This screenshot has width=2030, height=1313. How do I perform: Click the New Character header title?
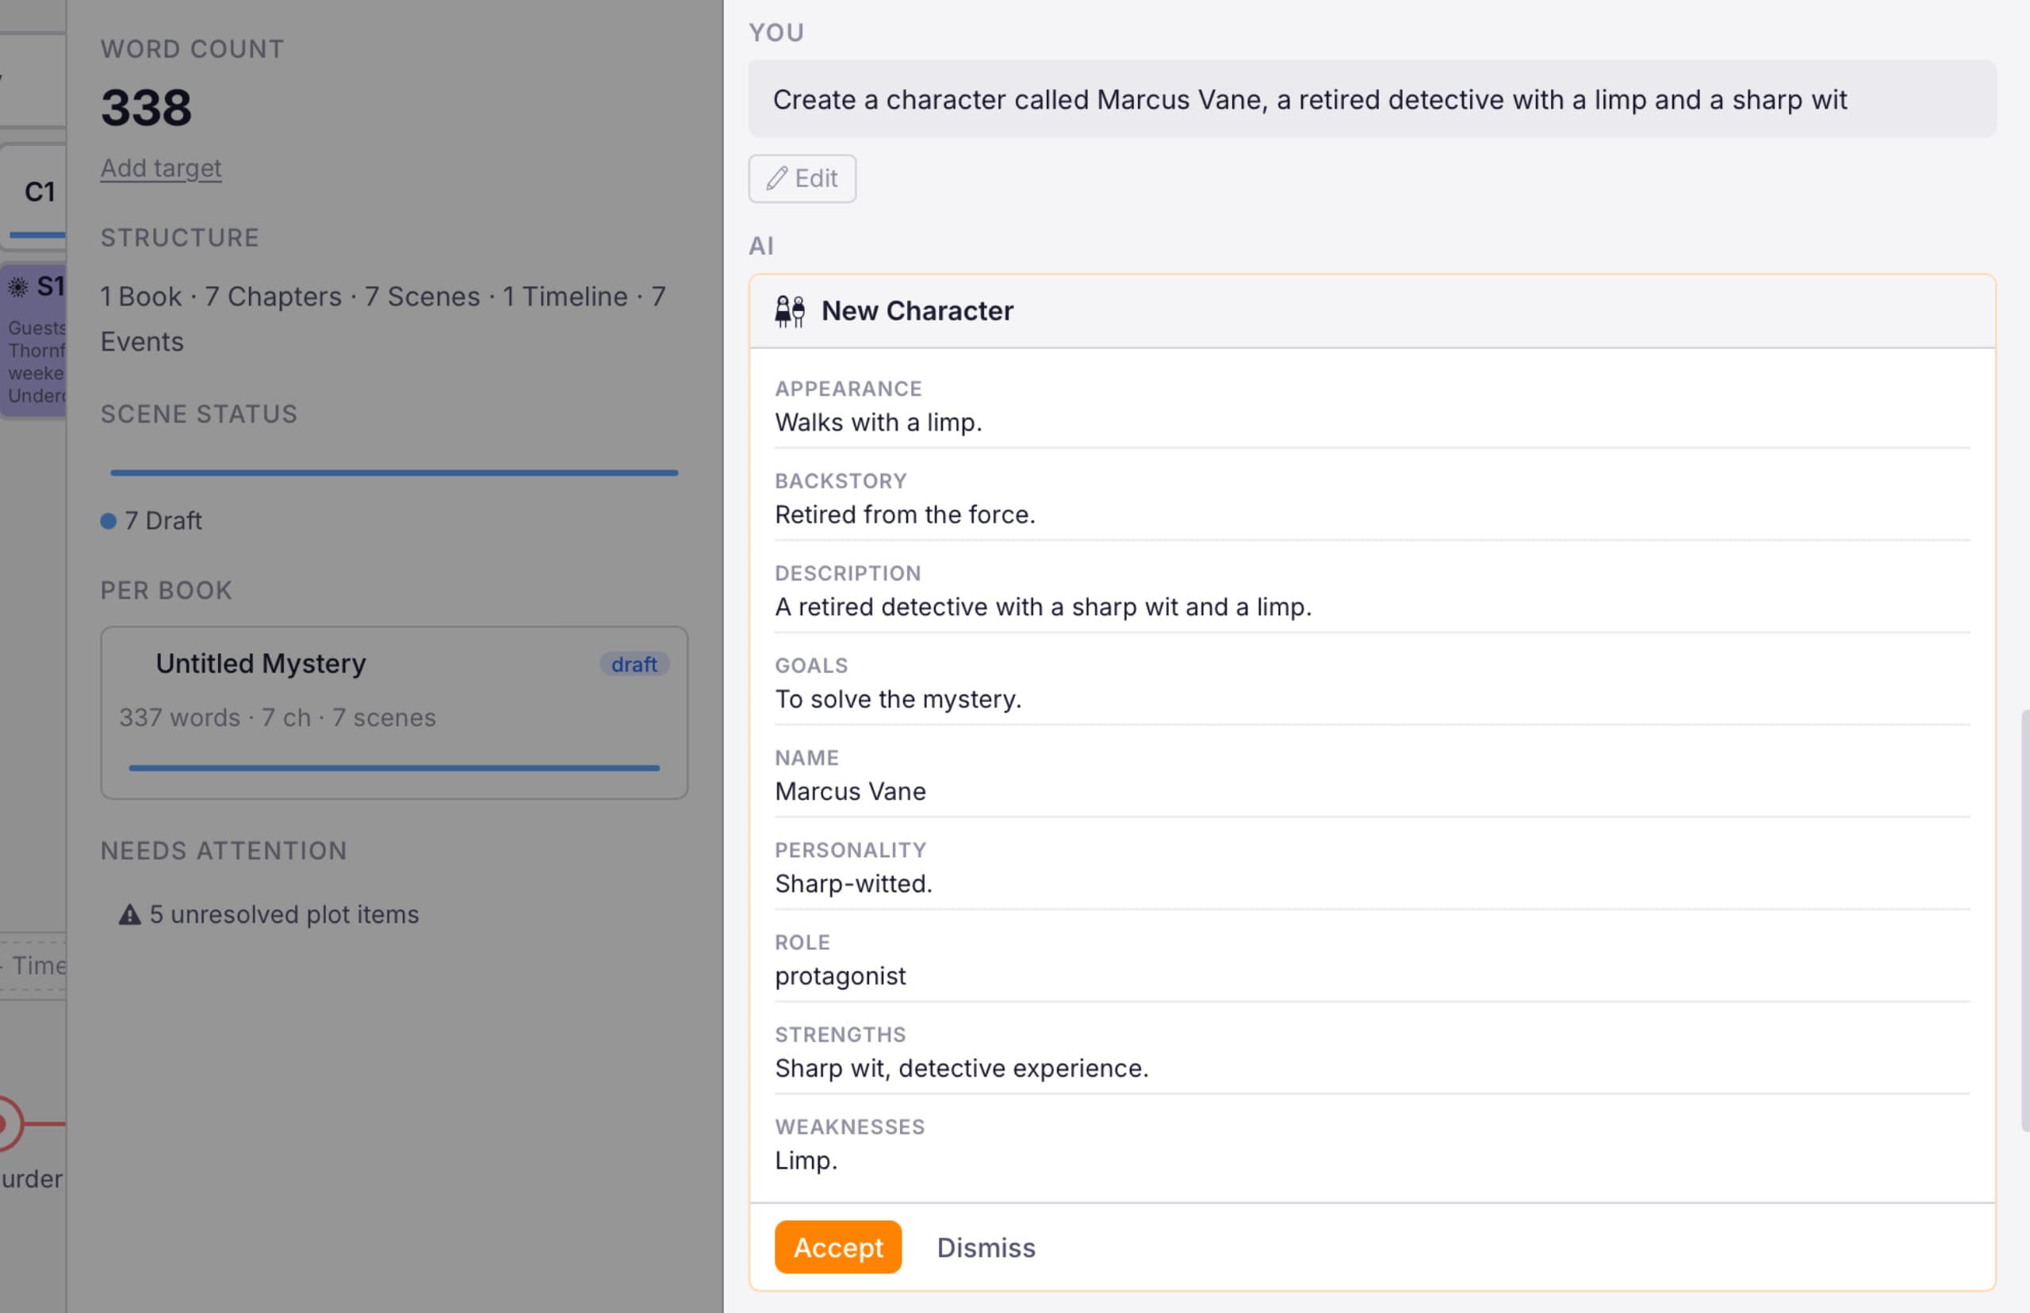(917, 311)
